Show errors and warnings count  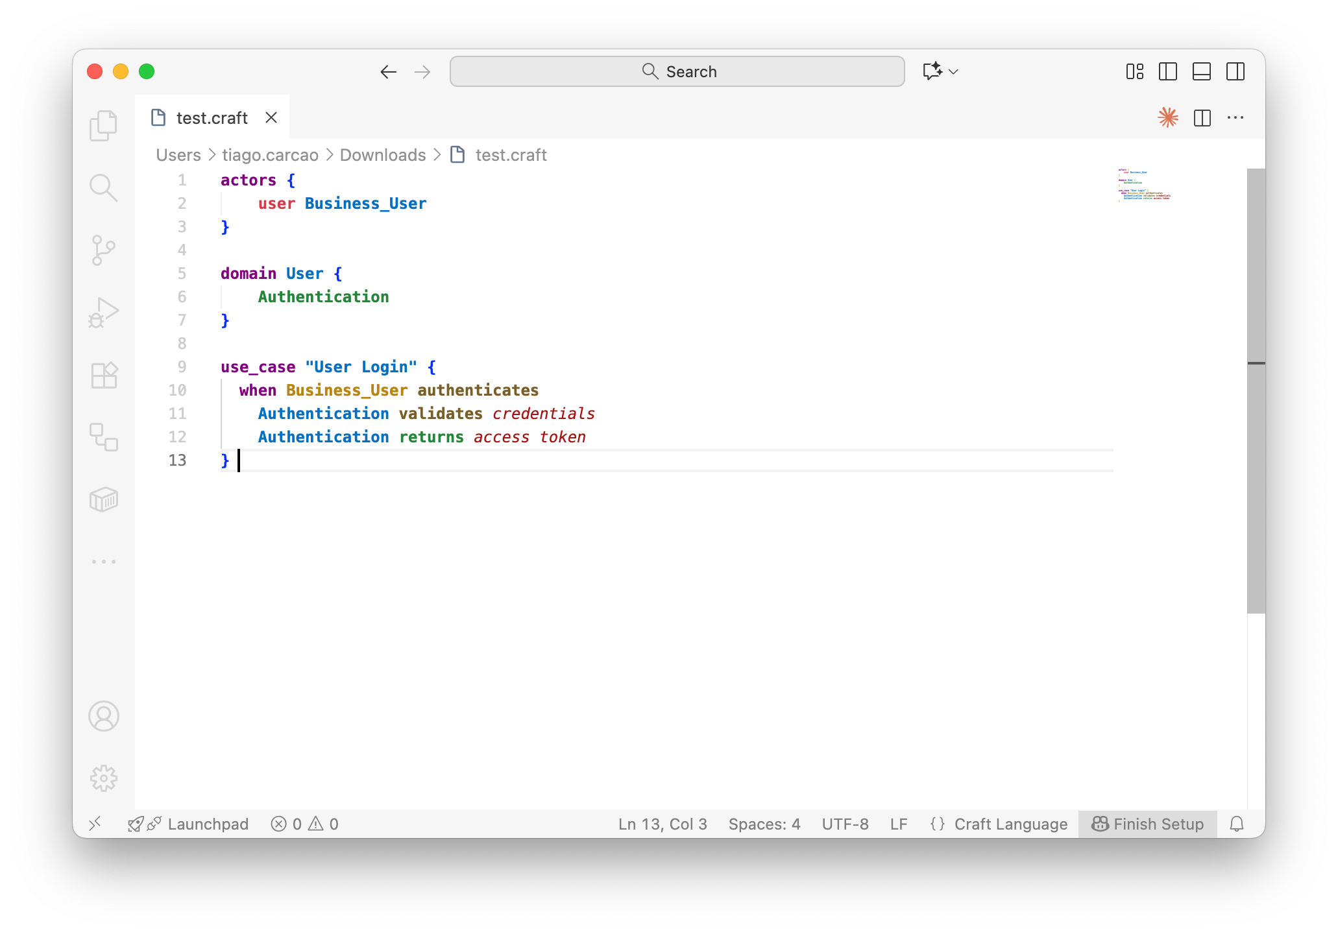(305, 824)
